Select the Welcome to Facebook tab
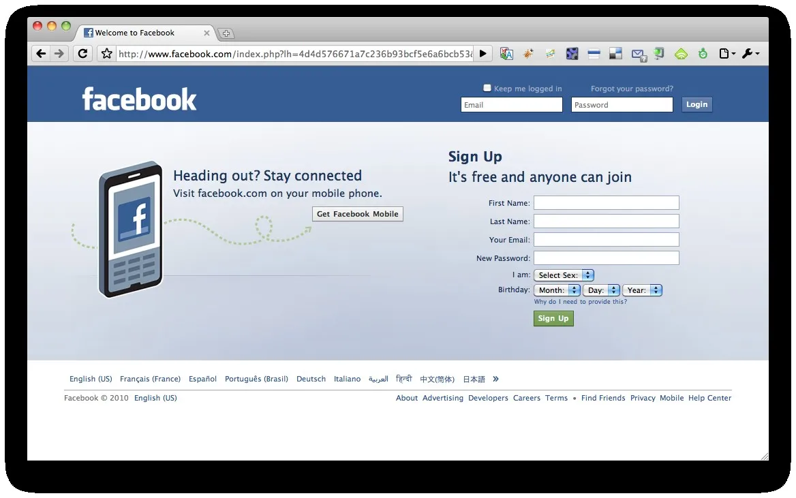Screen dimensions: 796x498 [x=145, y=33]
